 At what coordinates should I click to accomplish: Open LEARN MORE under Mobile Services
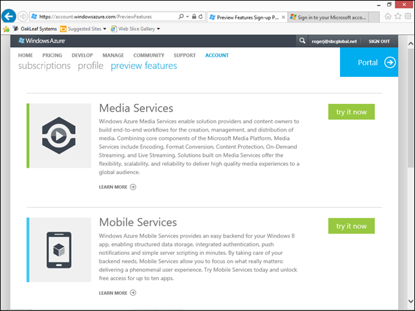(118, 293)
